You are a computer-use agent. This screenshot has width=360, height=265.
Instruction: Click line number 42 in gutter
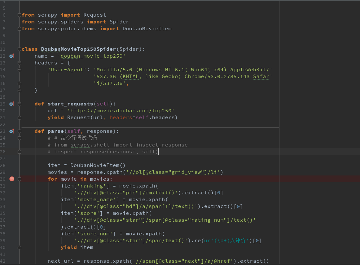click(x=4, y=261)
